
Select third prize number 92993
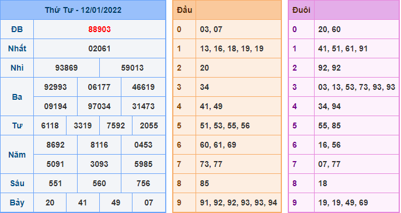tap(55, 87)
